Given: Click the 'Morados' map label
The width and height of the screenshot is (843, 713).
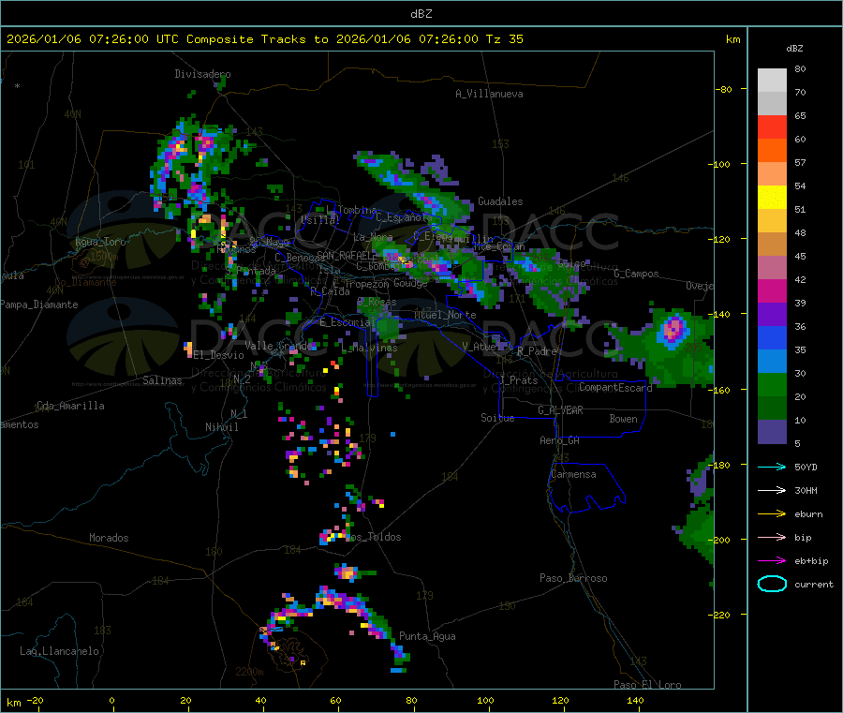Looking at the screenshot, I should point(109,538).
